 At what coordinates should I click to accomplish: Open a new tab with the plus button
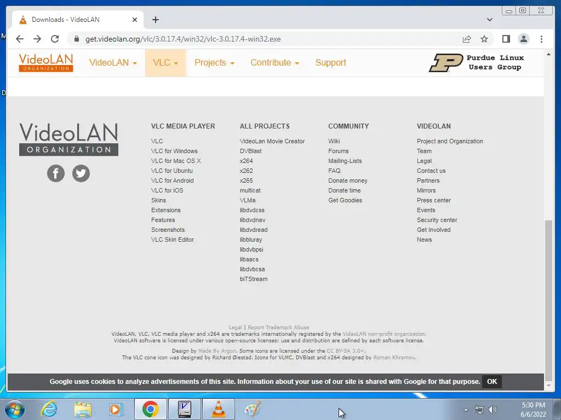155,20
